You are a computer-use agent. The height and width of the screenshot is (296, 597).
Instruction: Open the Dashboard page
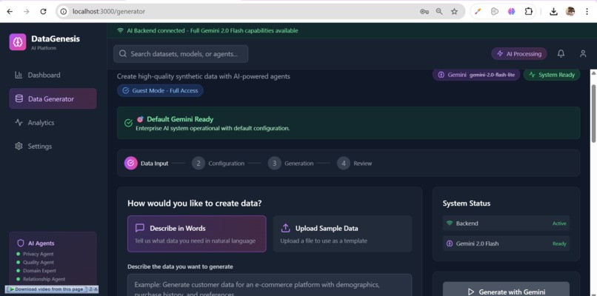(53, 75)
